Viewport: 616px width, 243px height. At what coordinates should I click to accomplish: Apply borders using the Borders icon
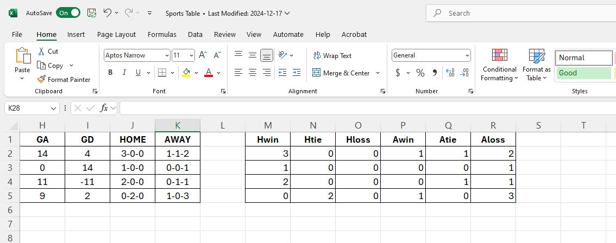[162, 73]
